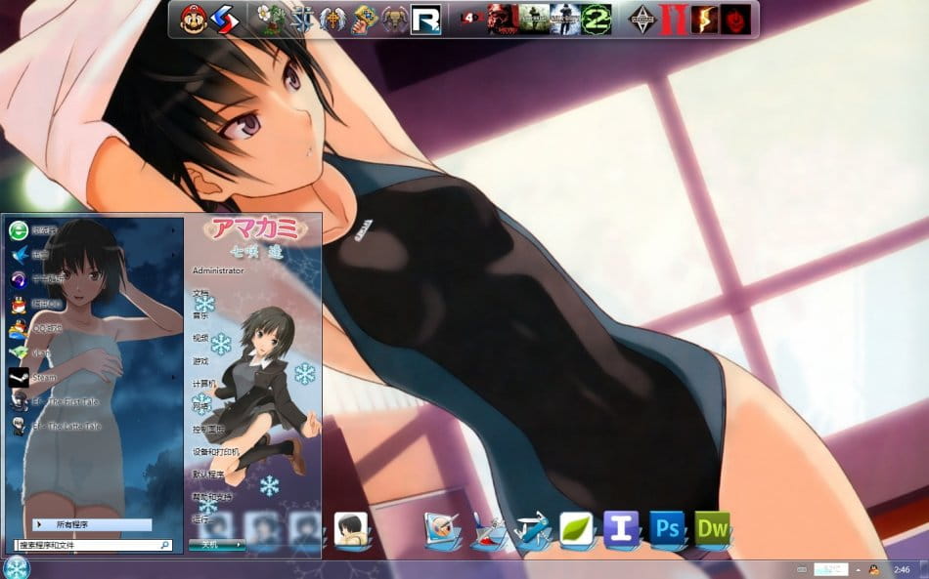The image size is (929, 579).
Task: Open the fist holding gold emblem icon
Action: [364, 20]
